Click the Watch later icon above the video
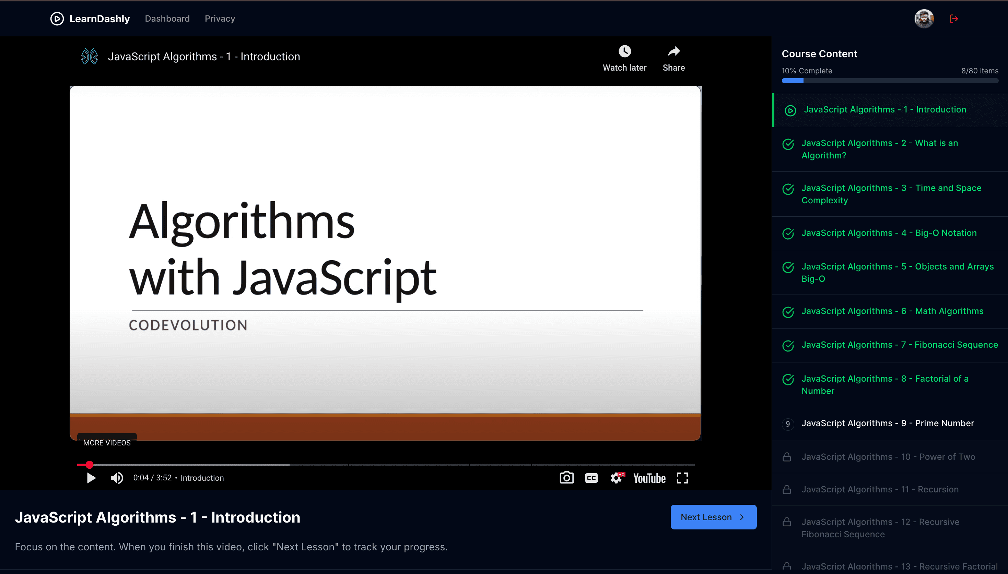 point(624,51)
